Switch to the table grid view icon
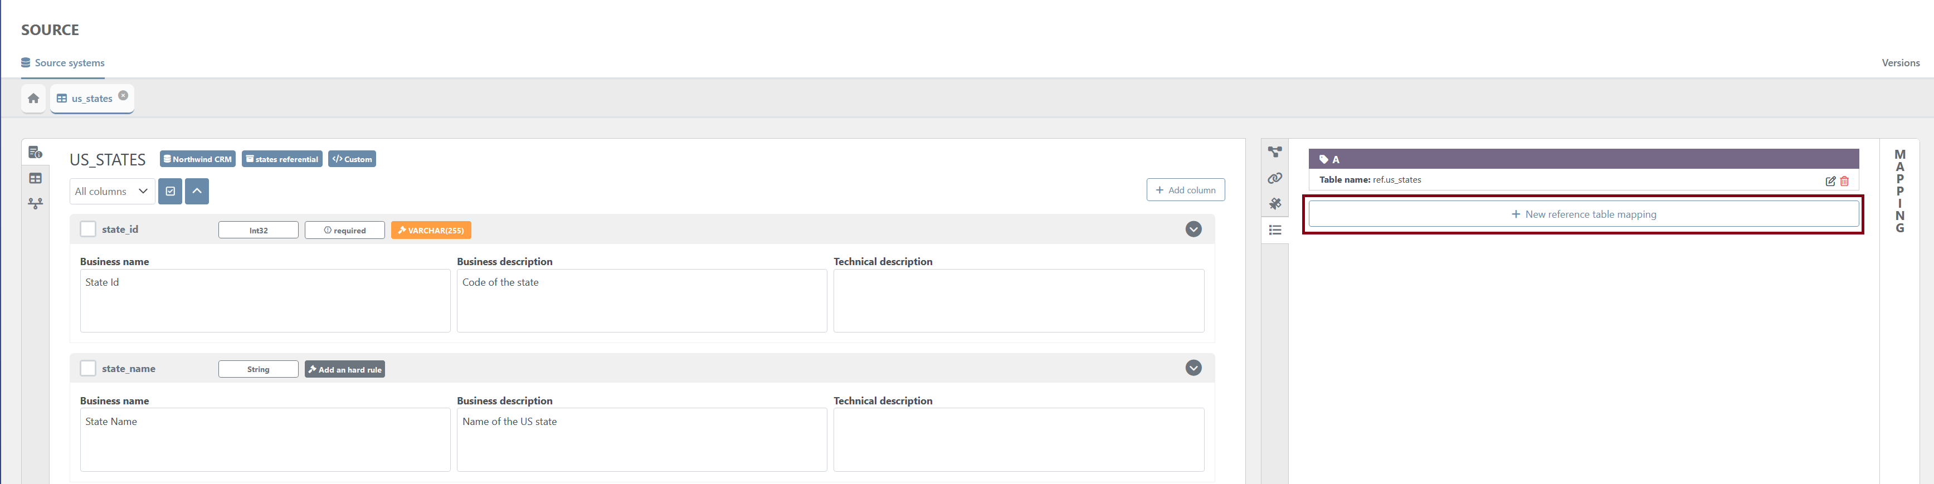The image size is (1934, 484). 35,179
